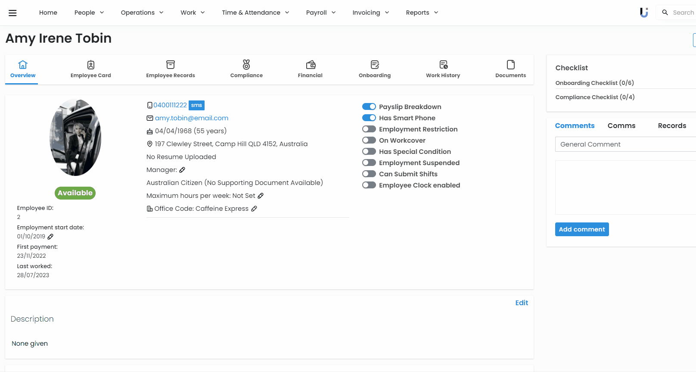The height and width of the screenshot is (372, 696).
Task: Click the search magnifier icon
Action: point(665,13)
